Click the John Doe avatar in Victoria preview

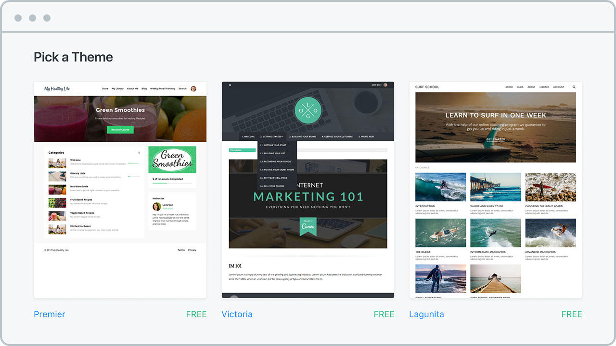click(385, 85)
